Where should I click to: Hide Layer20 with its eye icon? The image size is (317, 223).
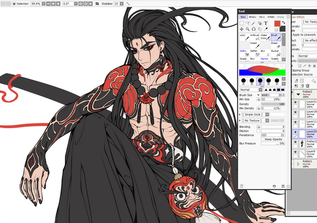pyautogui.click(x=295, y=132)
